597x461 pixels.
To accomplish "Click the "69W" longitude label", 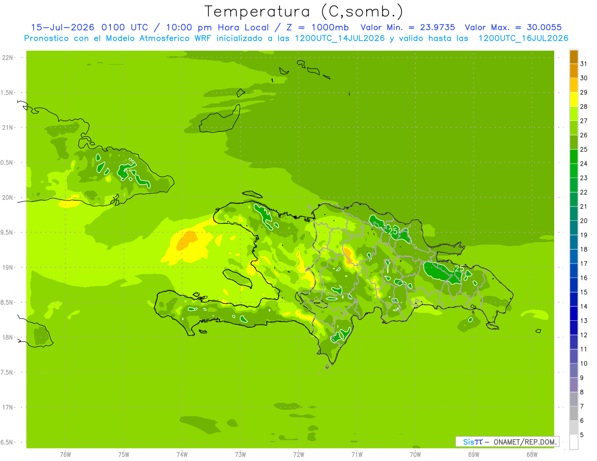I will (474, 454).
